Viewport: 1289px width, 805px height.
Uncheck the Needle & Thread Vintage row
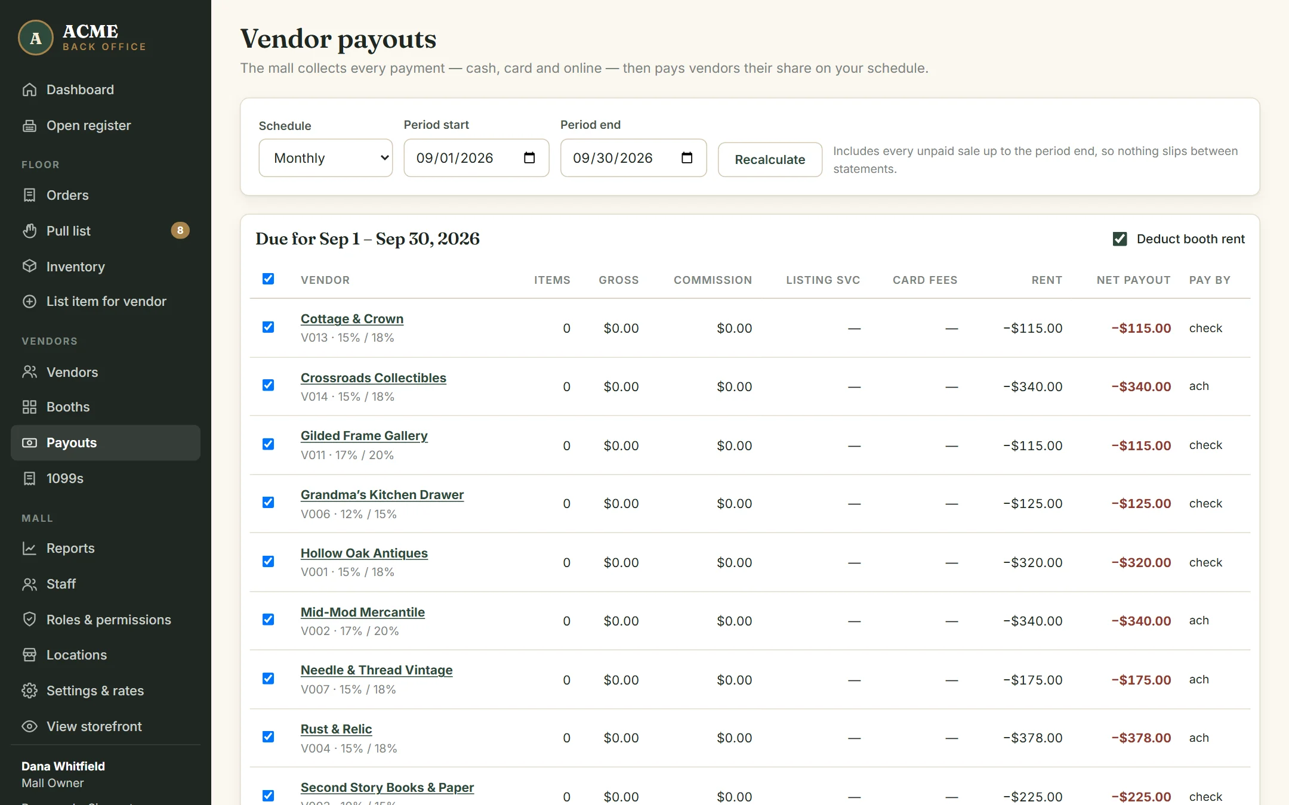coord(269,679)
